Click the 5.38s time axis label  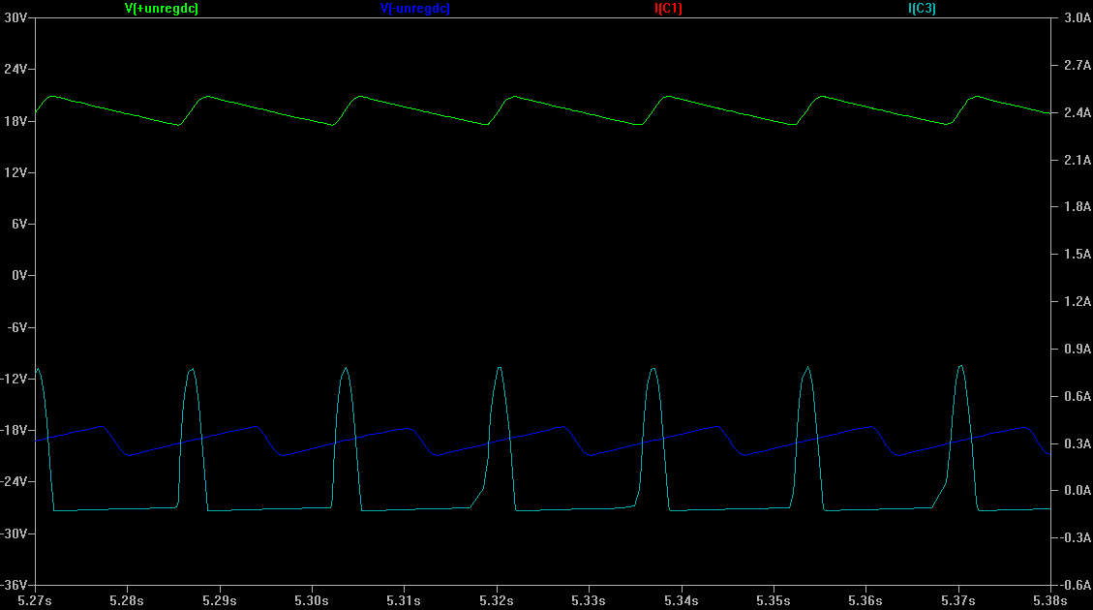(1049, 600)
